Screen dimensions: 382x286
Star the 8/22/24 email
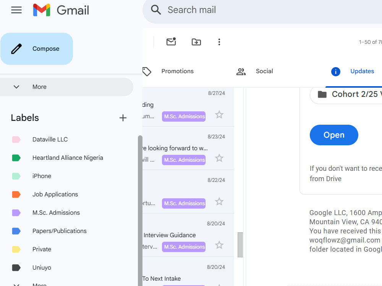click(219, 202)
